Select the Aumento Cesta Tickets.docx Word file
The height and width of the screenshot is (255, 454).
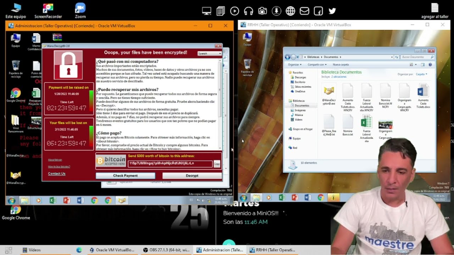[x=423, y=96]
